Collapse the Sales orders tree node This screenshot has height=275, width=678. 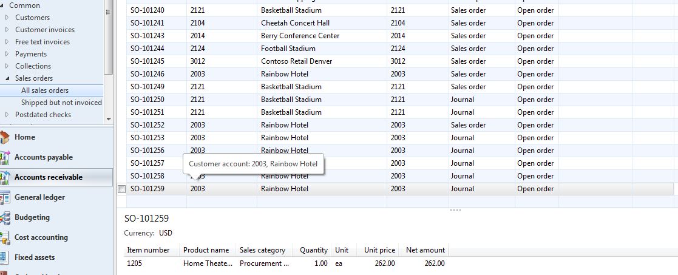coord(7,78)
